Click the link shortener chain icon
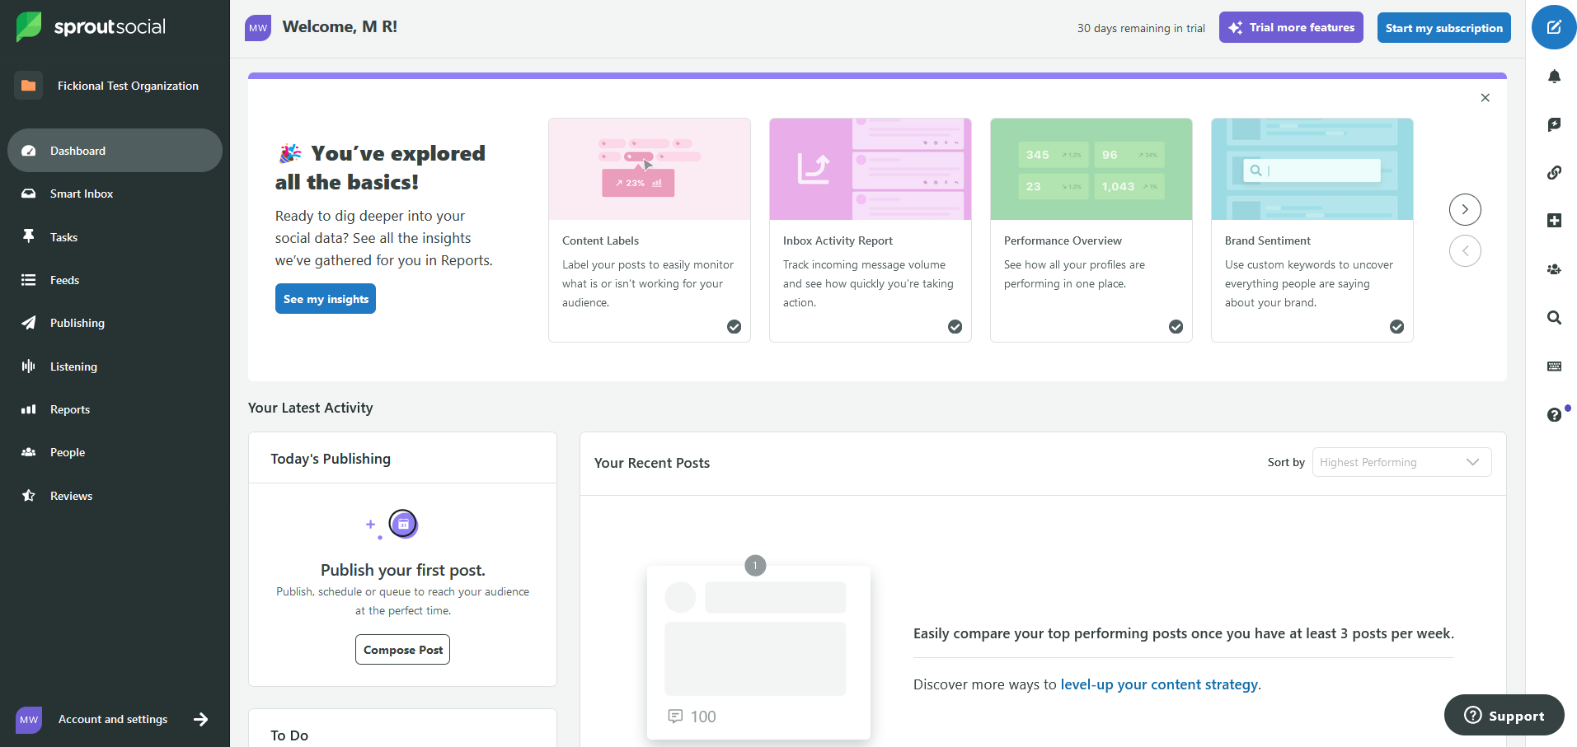Image resolution: width=1577 pixels, height=747 pixels. tap(1553, 173)
